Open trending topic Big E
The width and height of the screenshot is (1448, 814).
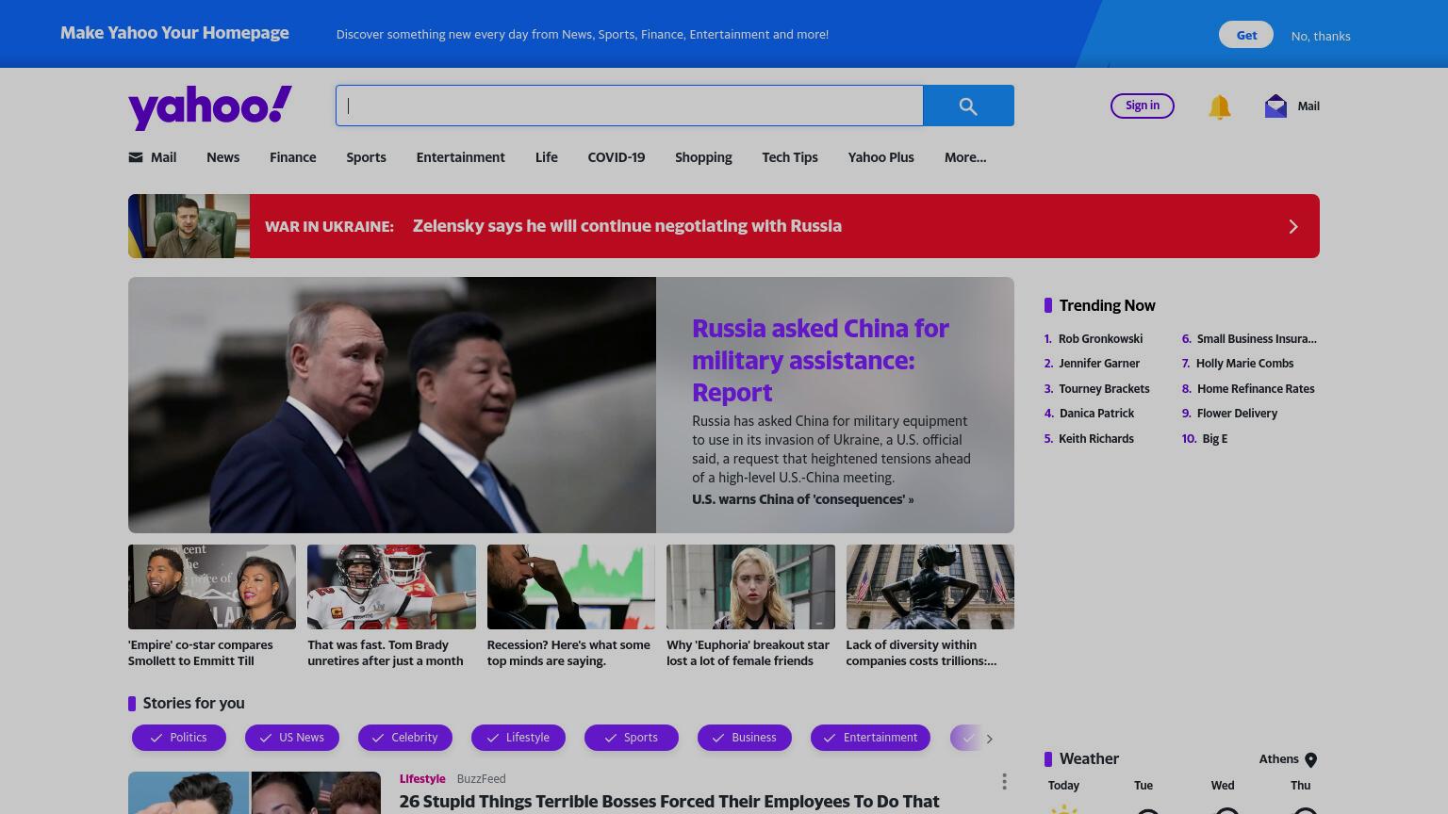click(x=1214, y=438)
